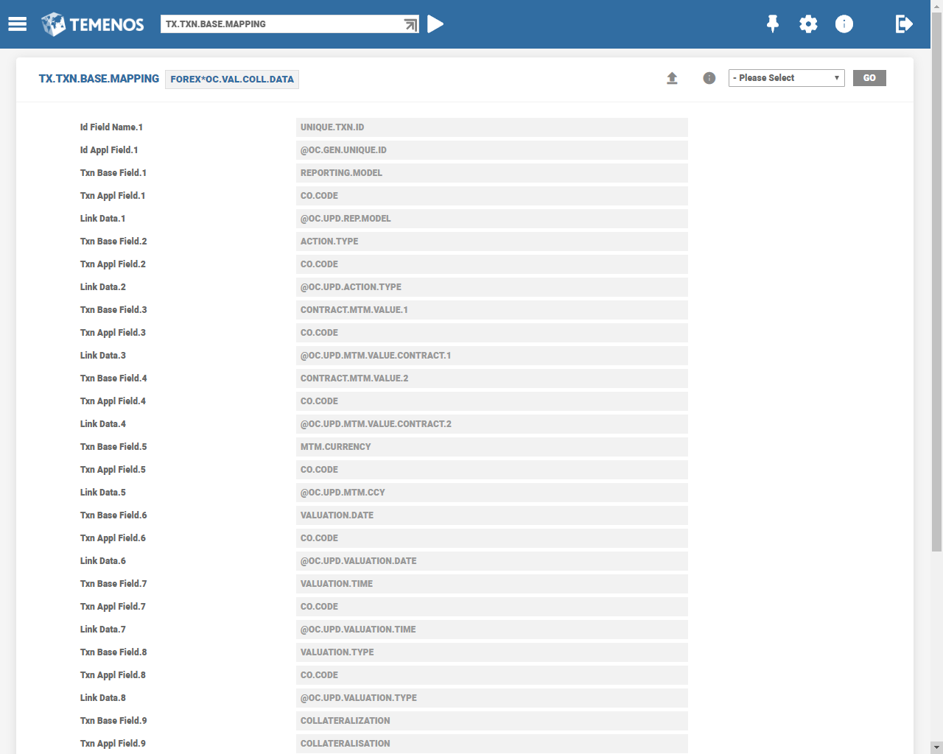Click the Link Data.1 label
Viewport: 943px width, 754px height.
point(103,219)
